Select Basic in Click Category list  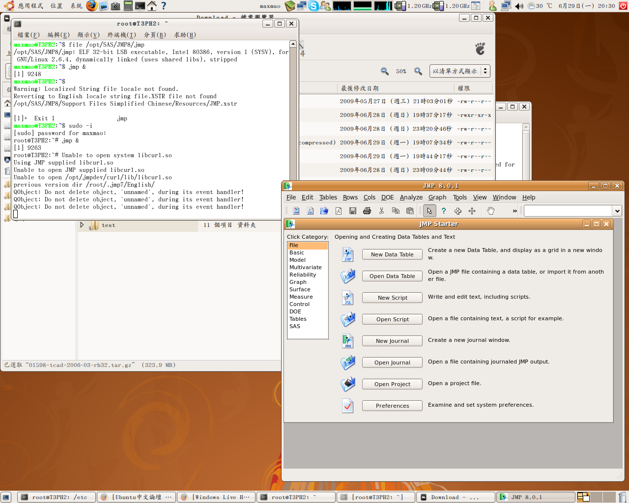tap(308, 252)
